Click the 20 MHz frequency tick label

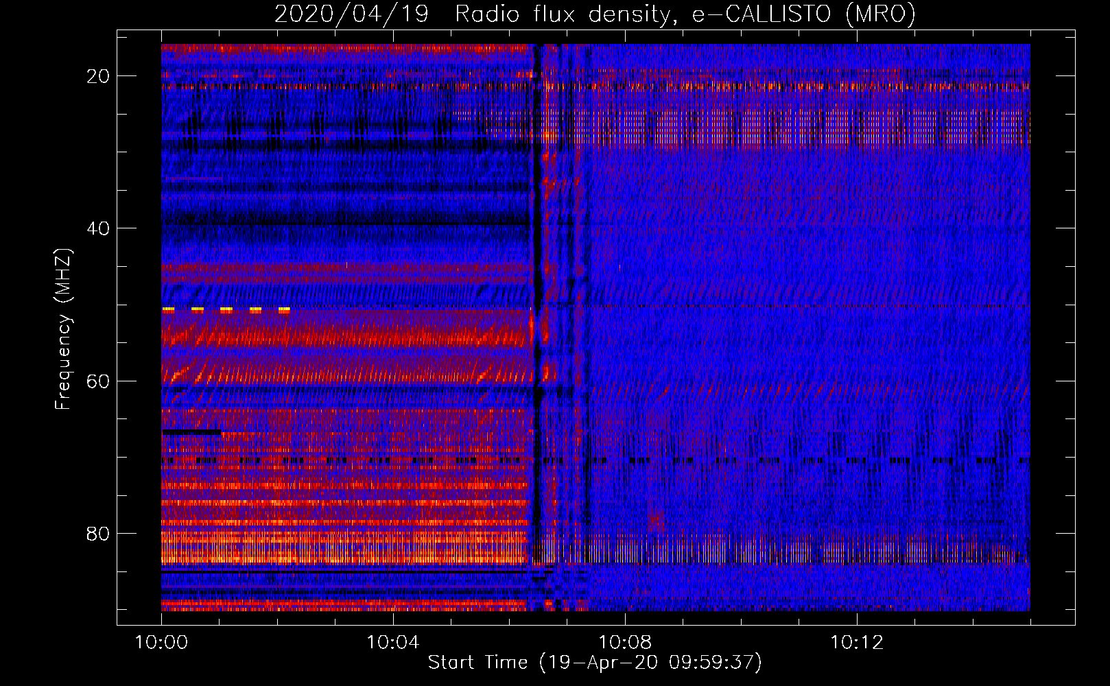click(98, 76)
